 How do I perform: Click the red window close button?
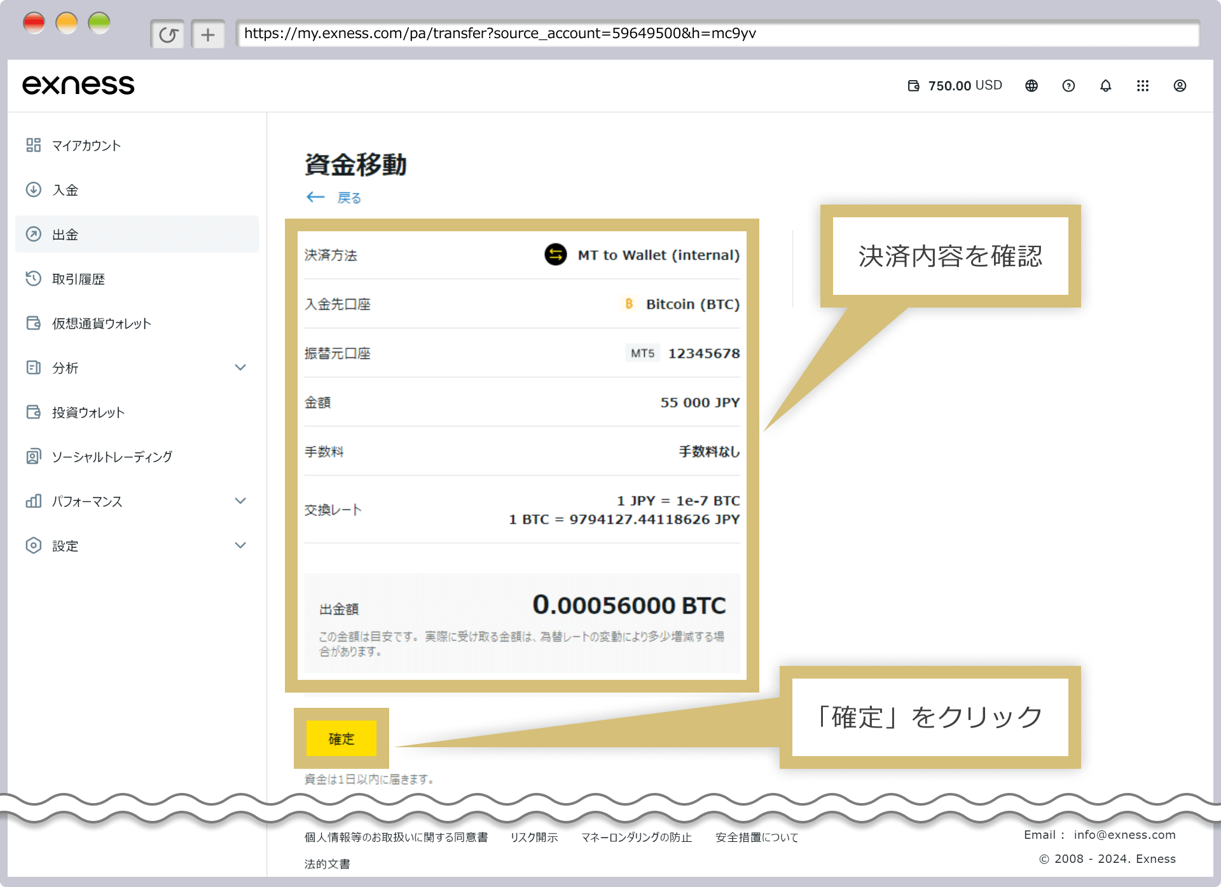pyautogui.click(x=34, y=23)
